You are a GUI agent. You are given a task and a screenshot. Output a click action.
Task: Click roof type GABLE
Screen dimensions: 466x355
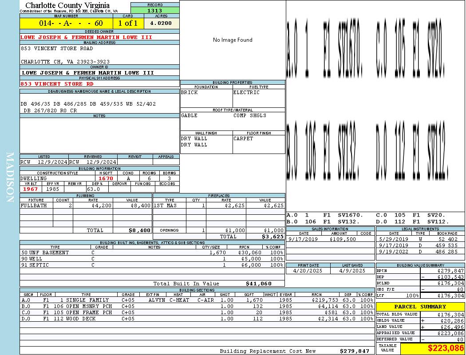(190, 115)
